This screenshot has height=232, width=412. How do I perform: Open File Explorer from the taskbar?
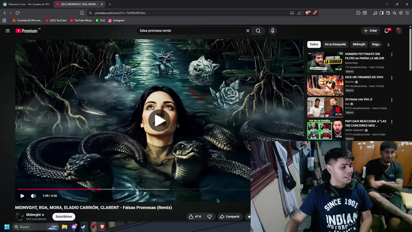(64, 227)
